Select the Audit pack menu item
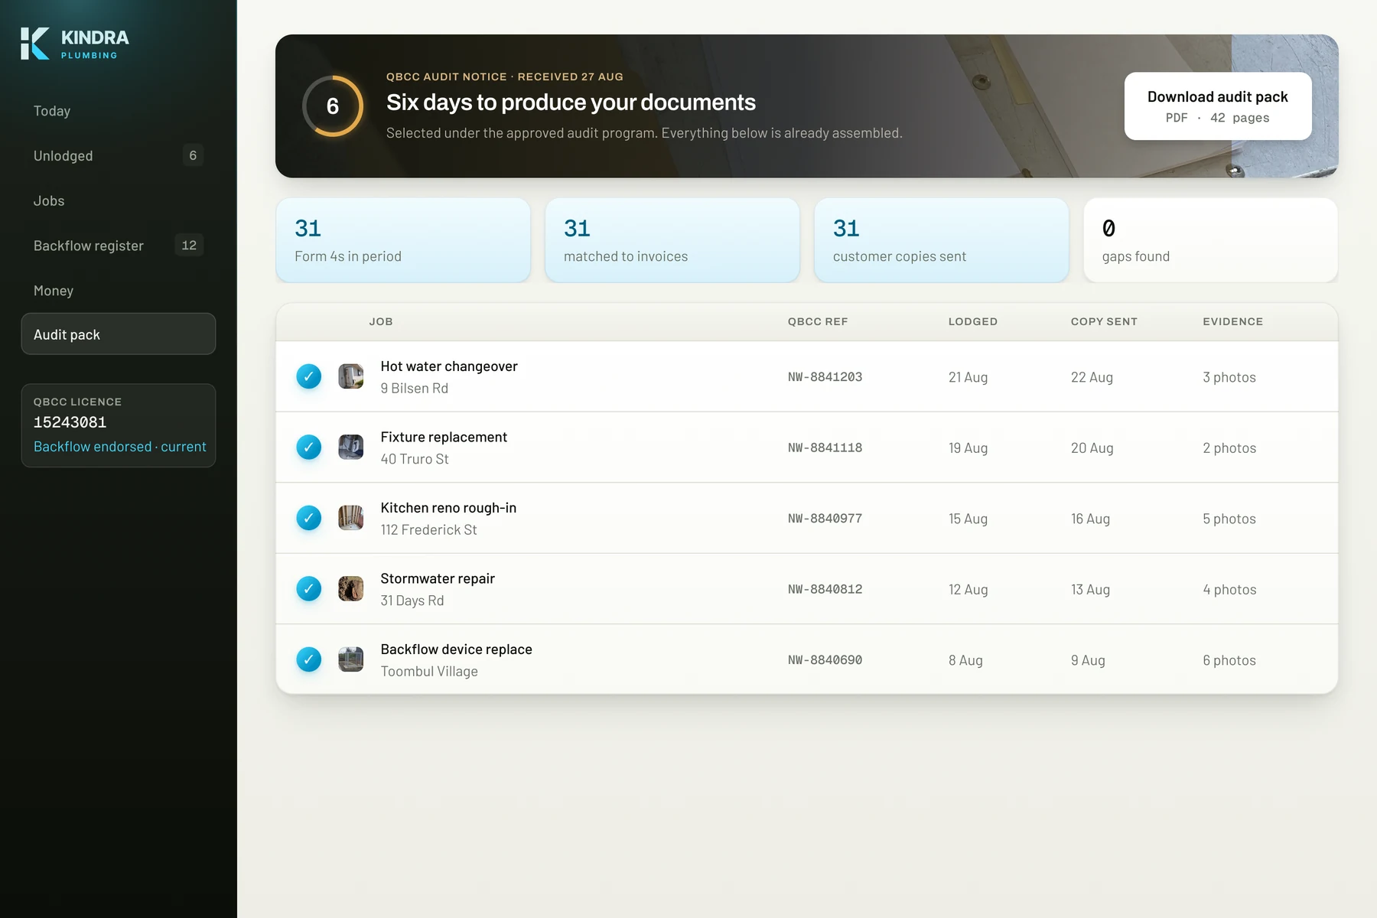The image size is (1377, 918). (x=119, y=334)
